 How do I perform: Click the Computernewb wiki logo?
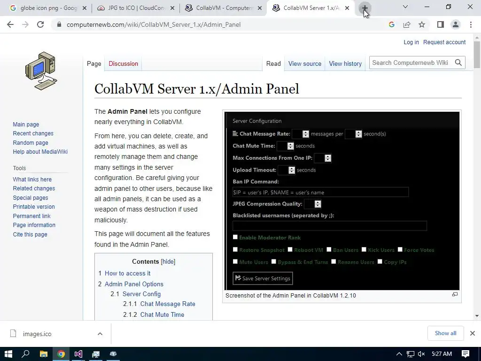(x=41, y=71)
